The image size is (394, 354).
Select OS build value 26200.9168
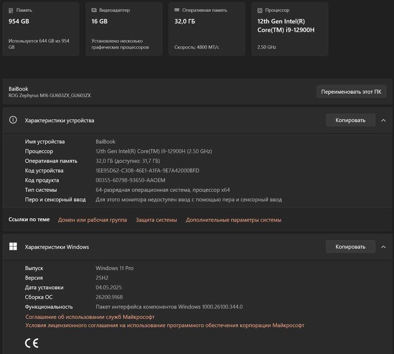coord(109,297)
